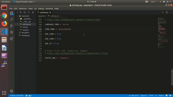Image resolution: width=173 pixels, height=97 pixels.
Task: Open editor More Actions ellipsis
Action: point(171,12)
